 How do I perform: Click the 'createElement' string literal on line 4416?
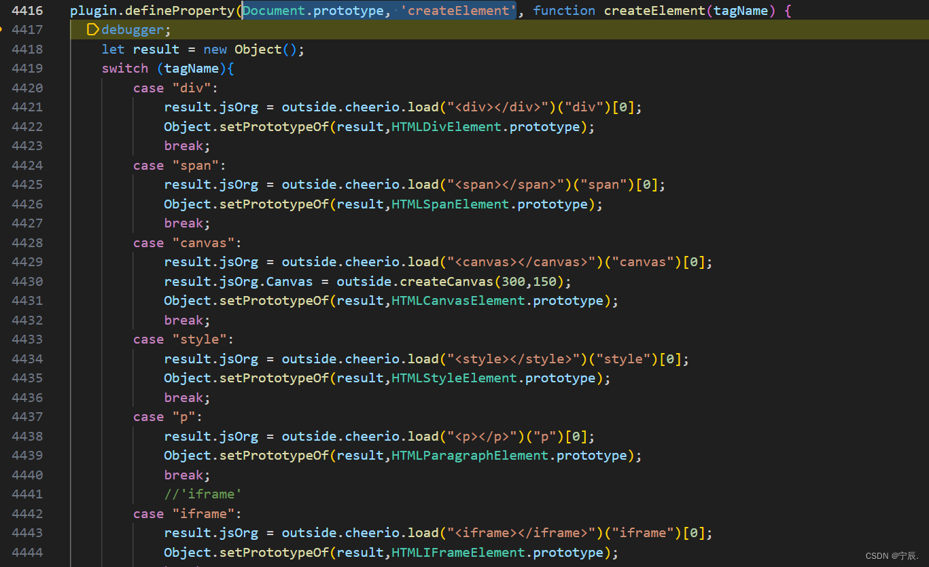[458, 11]
